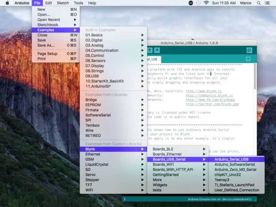Viewport: 276px width, 207px height.
Task: Select the Teensy3 example
Action: (x=237, y=180)
